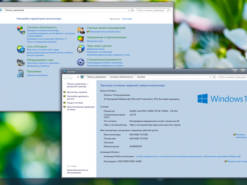
Task: Open Сеть и Интернет heading link
Action: click(37, 47)
